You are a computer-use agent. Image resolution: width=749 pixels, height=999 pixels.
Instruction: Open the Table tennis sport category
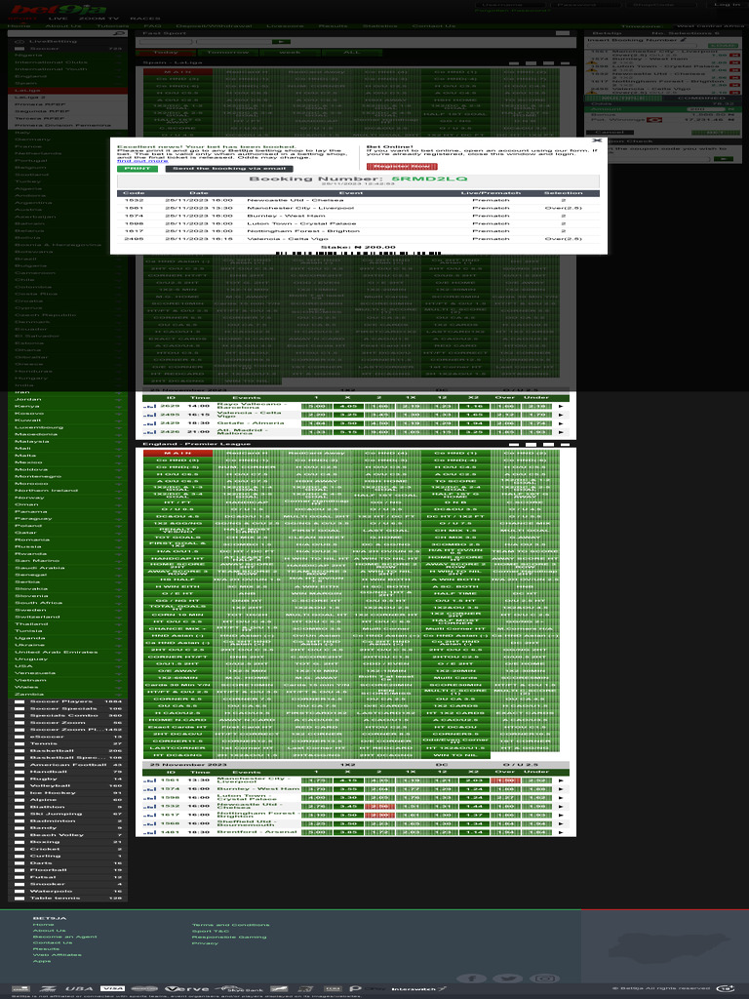[x=67, y=899]
